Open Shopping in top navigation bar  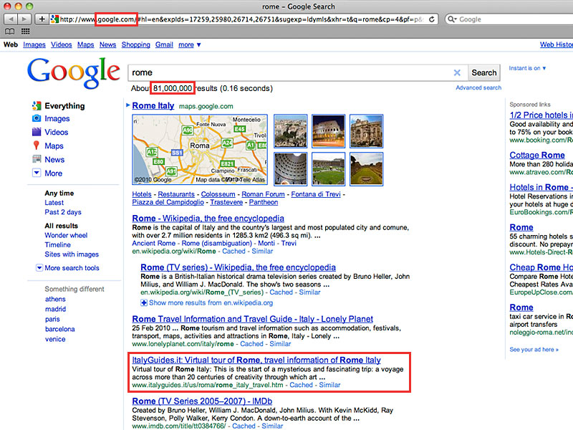tap(135, 44)
